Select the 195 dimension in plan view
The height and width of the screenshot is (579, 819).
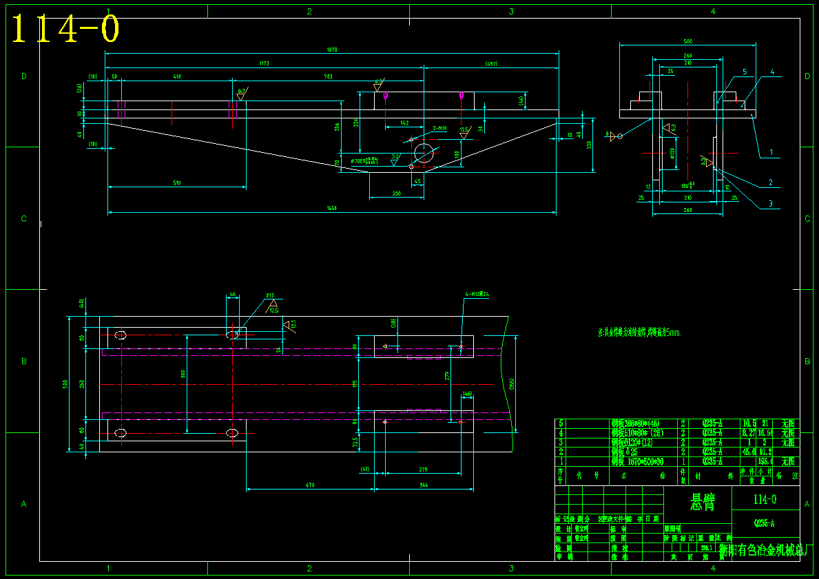click(x=355, y=383)
